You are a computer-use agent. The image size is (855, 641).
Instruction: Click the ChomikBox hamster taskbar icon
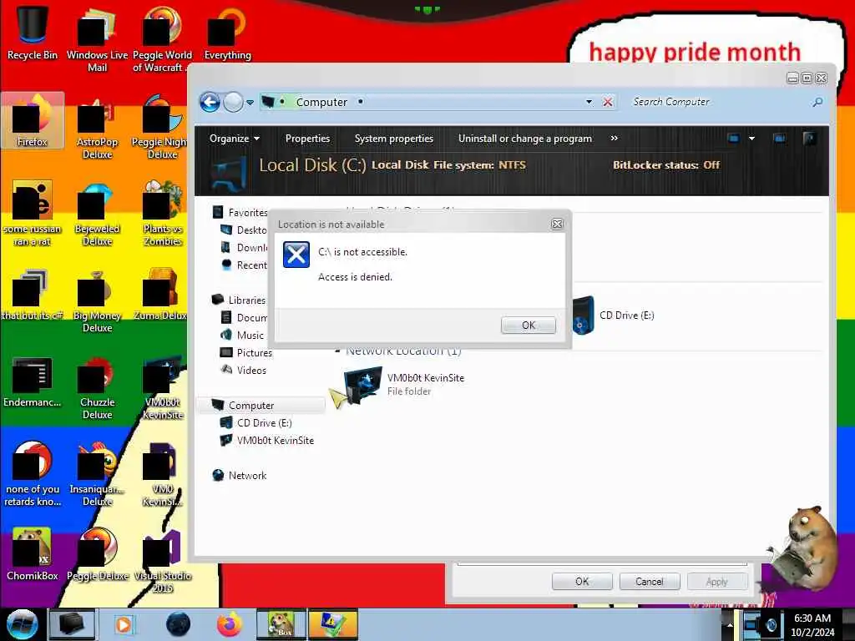[281, 624]
